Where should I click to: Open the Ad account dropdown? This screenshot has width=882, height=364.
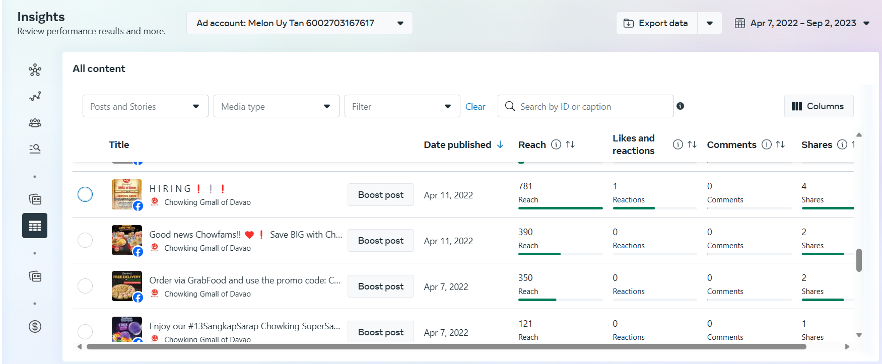pyautogui.click(x=299, y=23)
